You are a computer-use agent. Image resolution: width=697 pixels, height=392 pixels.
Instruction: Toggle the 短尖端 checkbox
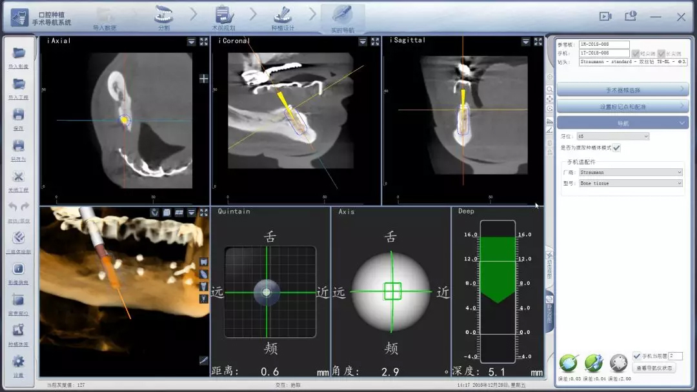point(636,54)
